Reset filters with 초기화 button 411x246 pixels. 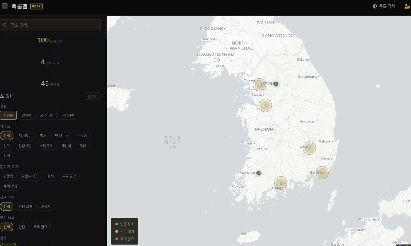click(x=93, y=96)
